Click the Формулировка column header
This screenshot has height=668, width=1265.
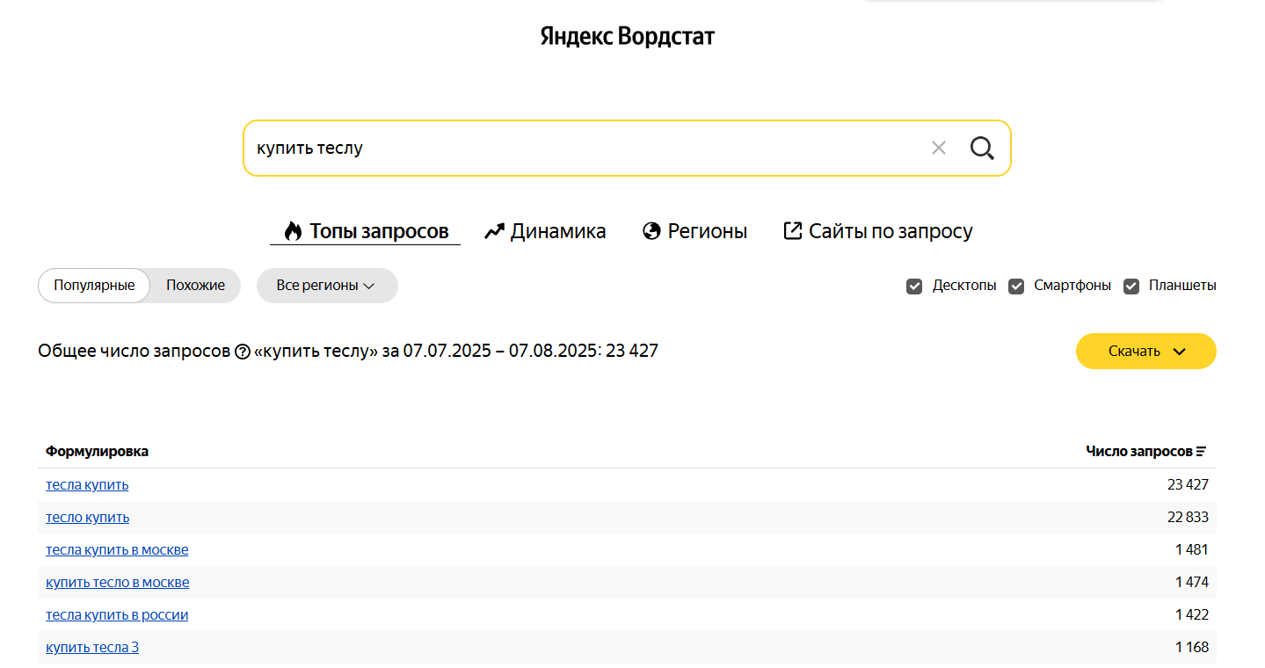(x=98, y=452)
